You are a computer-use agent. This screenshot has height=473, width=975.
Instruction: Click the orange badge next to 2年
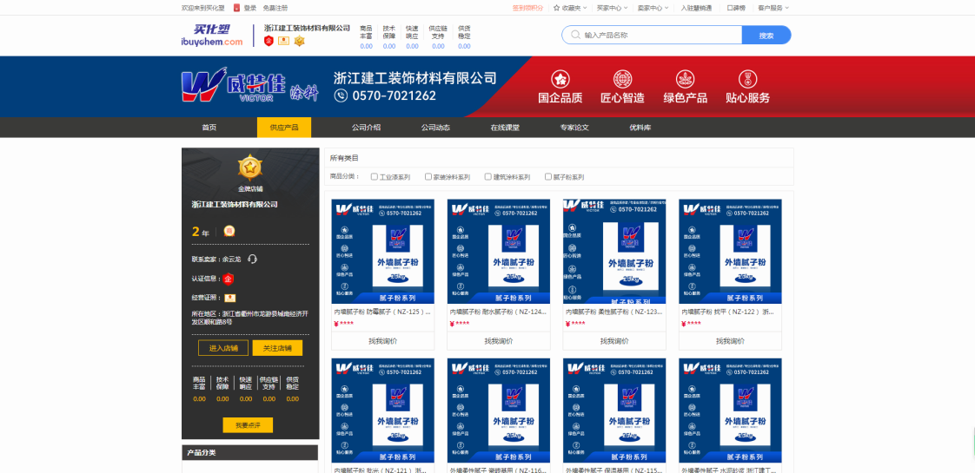pyautogui.click(x=229, y=232)
